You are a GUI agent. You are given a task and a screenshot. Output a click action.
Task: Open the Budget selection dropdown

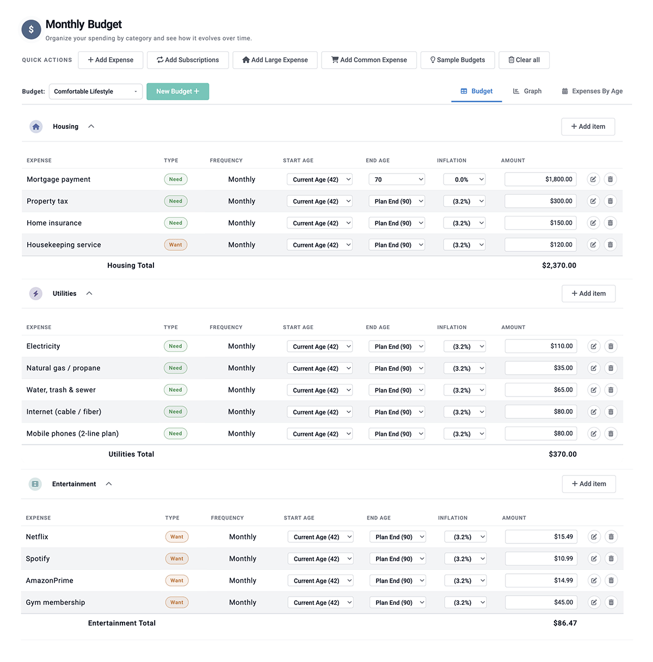95,91
